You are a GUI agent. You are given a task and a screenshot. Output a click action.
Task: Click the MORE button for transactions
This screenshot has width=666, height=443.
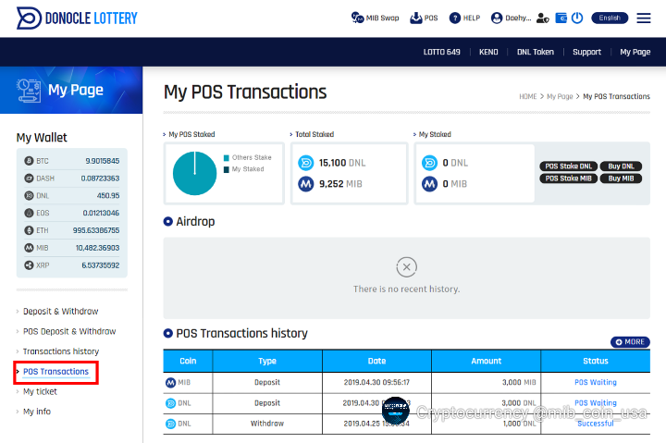coord(630,342)
